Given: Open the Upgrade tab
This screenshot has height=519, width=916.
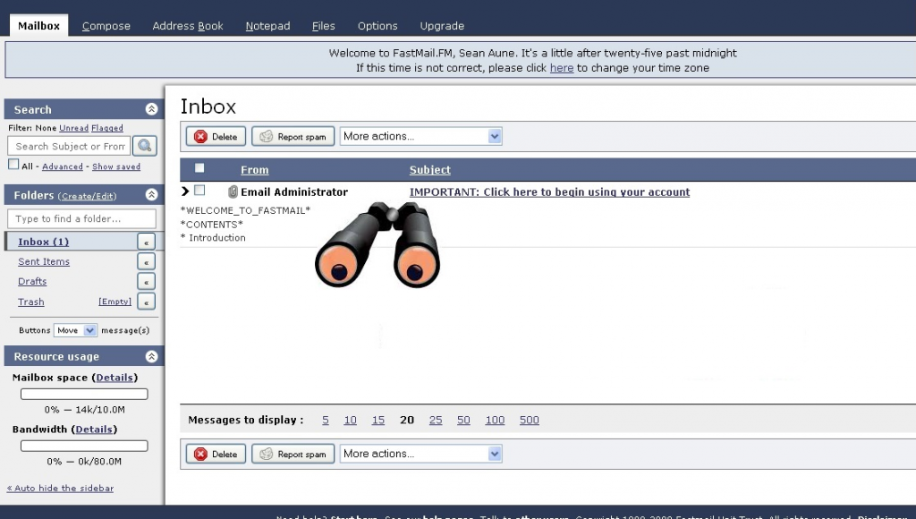Looking at the screenshot, I should pyautogui.click(x=442, y=26).
